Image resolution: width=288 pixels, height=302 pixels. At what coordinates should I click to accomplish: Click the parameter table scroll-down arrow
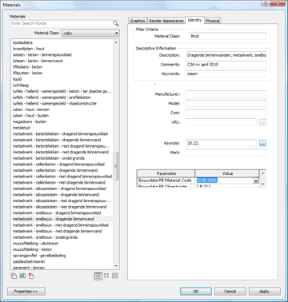pos(262,184)
